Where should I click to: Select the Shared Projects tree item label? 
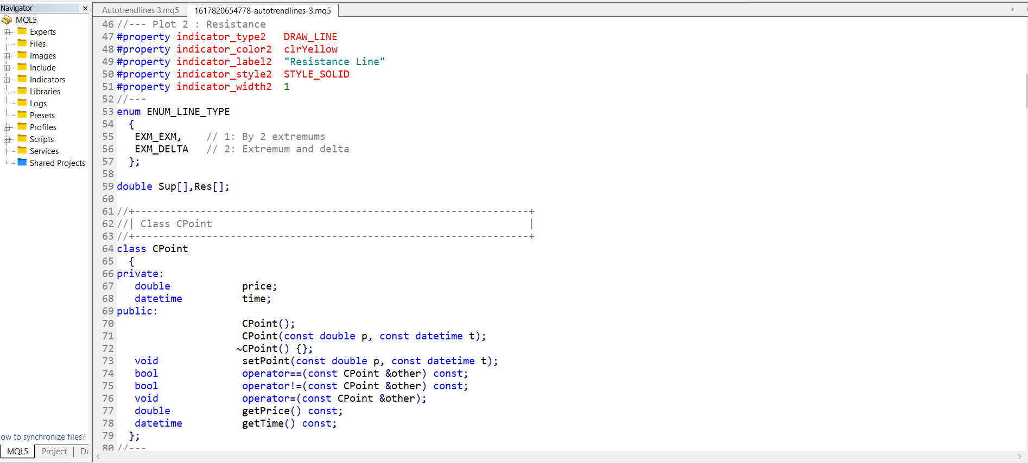58,163
